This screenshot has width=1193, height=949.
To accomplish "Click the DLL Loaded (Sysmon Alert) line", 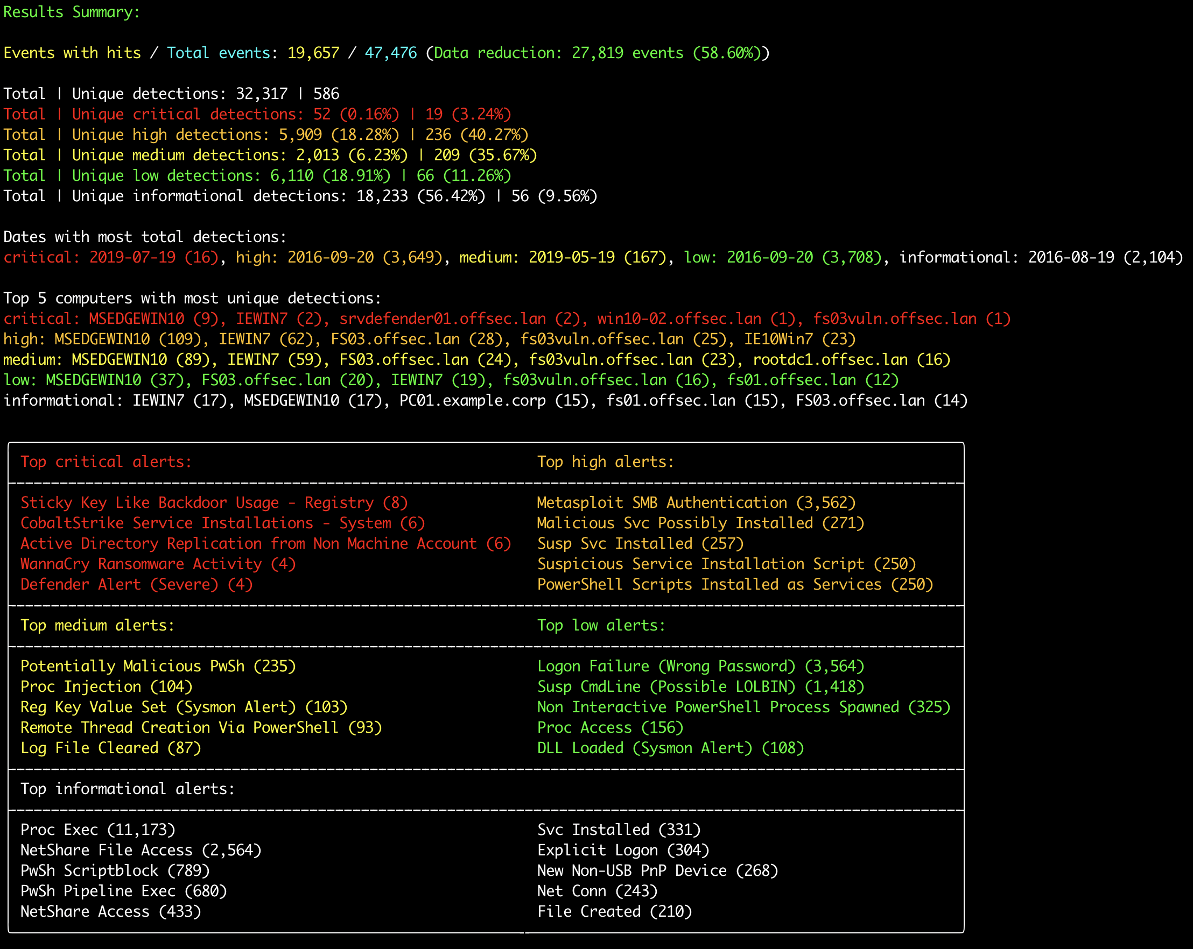I will click(670, 748).
